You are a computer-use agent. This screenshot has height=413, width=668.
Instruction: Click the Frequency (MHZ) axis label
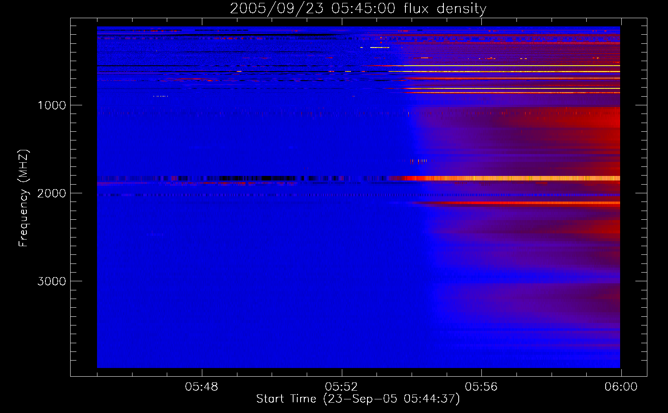point(24,198)
